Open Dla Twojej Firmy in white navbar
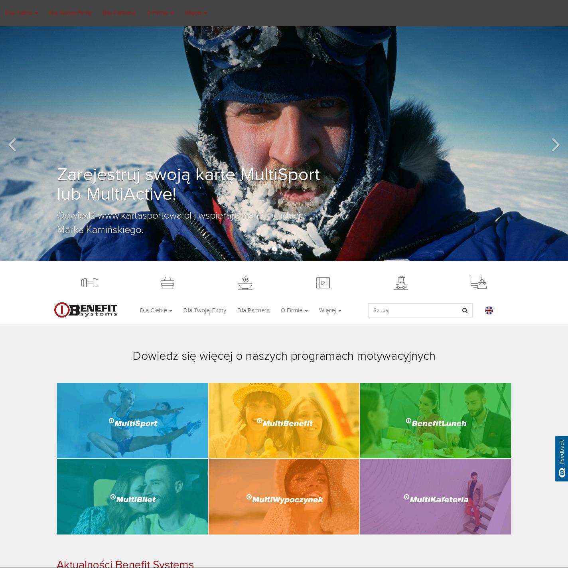This screenshot has width=568, height=568. (x=205, y=310)
